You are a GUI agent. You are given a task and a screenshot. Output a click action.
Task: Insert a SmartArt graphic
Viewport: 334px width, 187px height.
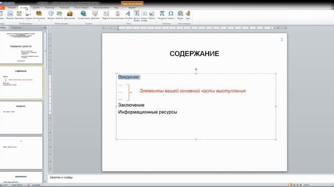(x=59, y=15)
